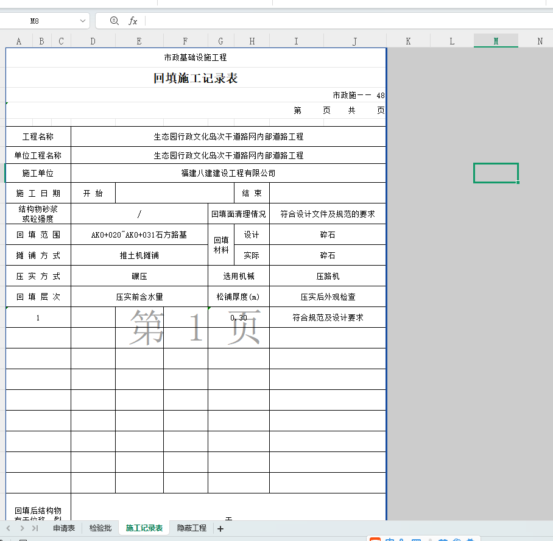Add a new sheet with plus button

point(220,528)
